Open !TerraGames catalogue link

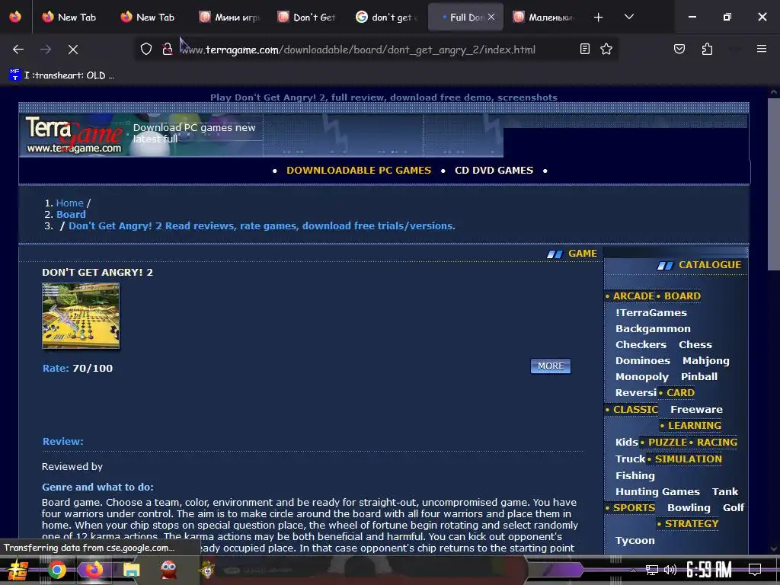pos(651,313)
